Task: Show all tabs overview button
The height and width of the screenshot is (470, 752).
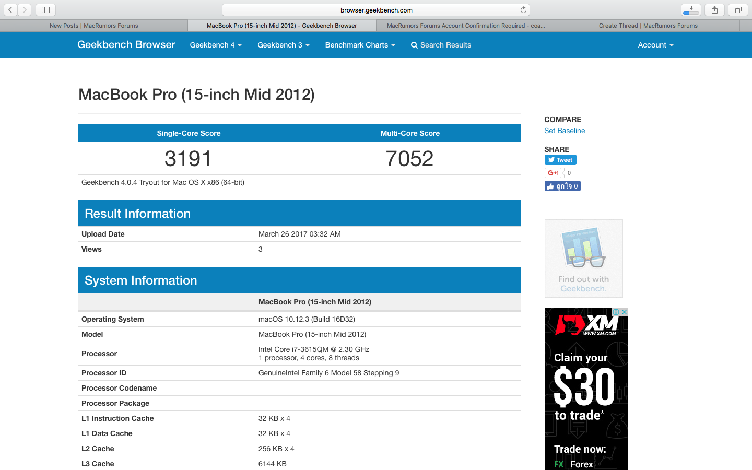Action: click(738, 10)
